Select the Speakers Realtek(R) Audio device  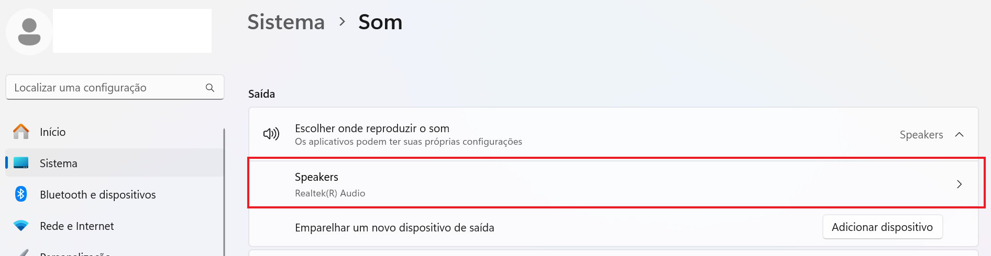coord(613,184)
